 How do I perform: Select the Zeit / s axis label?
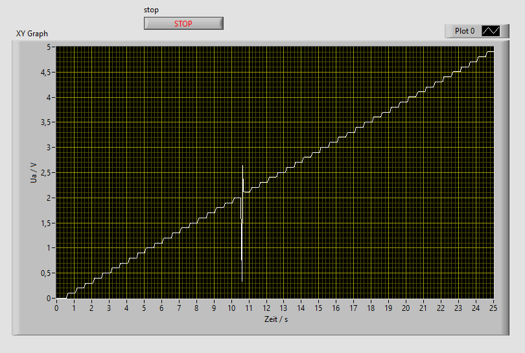(276, 319)
